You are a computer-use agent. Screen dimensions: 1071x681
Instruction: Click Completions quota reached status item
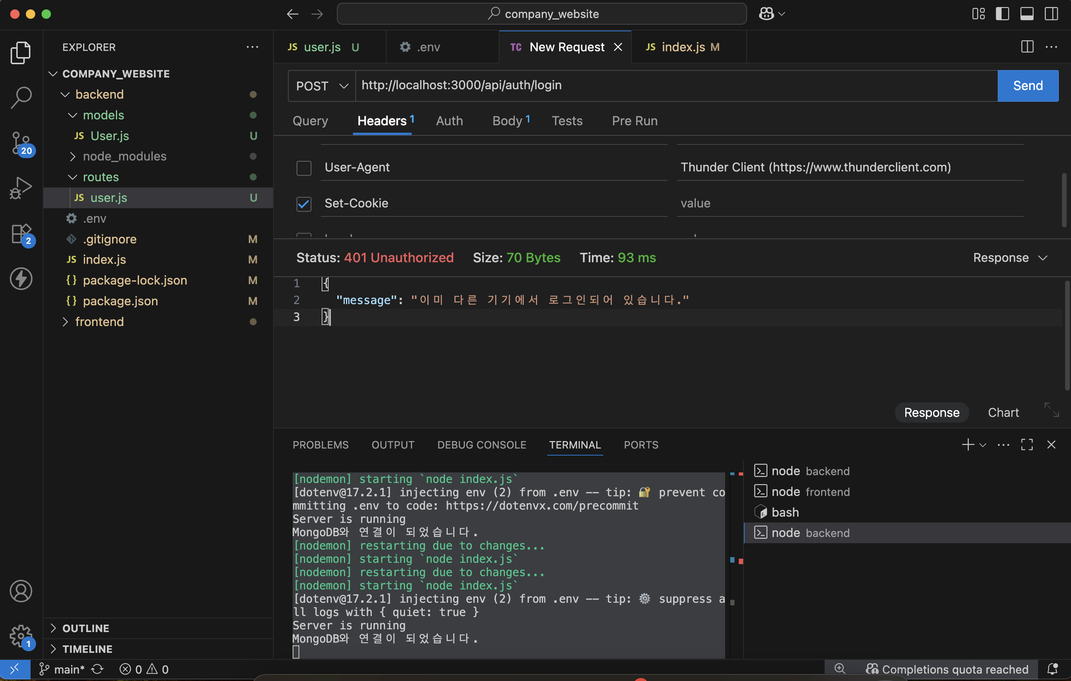click(x=946, y=669)
